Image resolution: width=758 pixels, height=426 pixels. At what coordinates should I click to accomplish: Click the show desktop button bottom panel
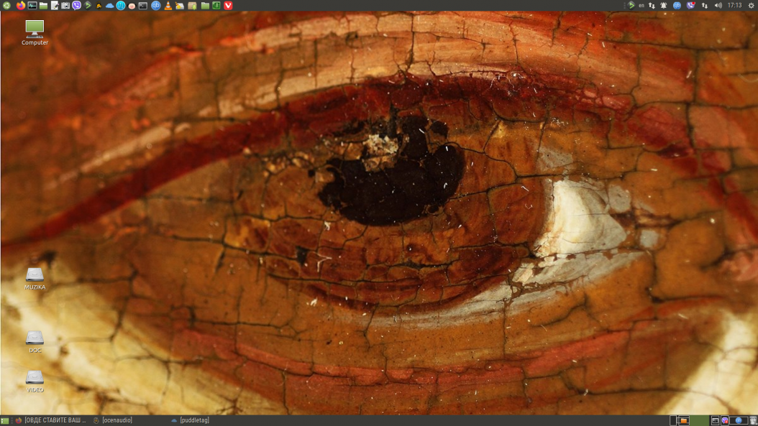5,421
